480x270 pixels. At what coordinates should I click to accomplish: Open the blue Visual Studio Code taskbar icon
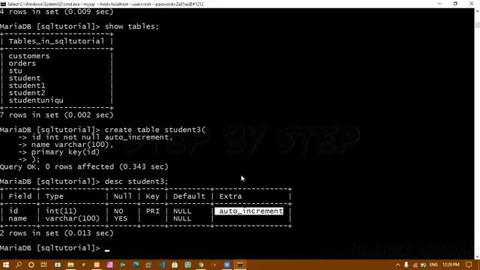coord(162,265)
